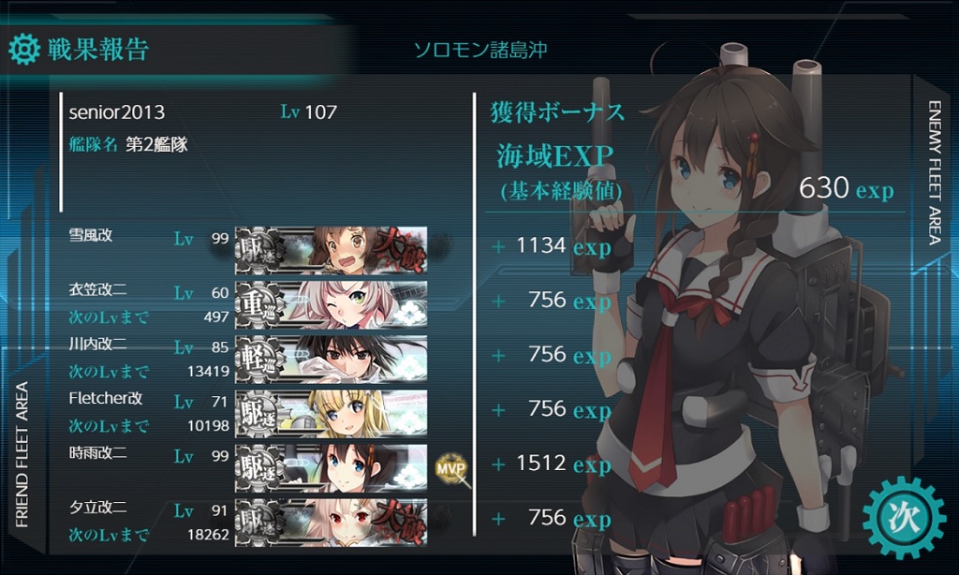Open the ENEMY FLEET AREA side tab
Screen dimensions: 959x575
point(934,172)
